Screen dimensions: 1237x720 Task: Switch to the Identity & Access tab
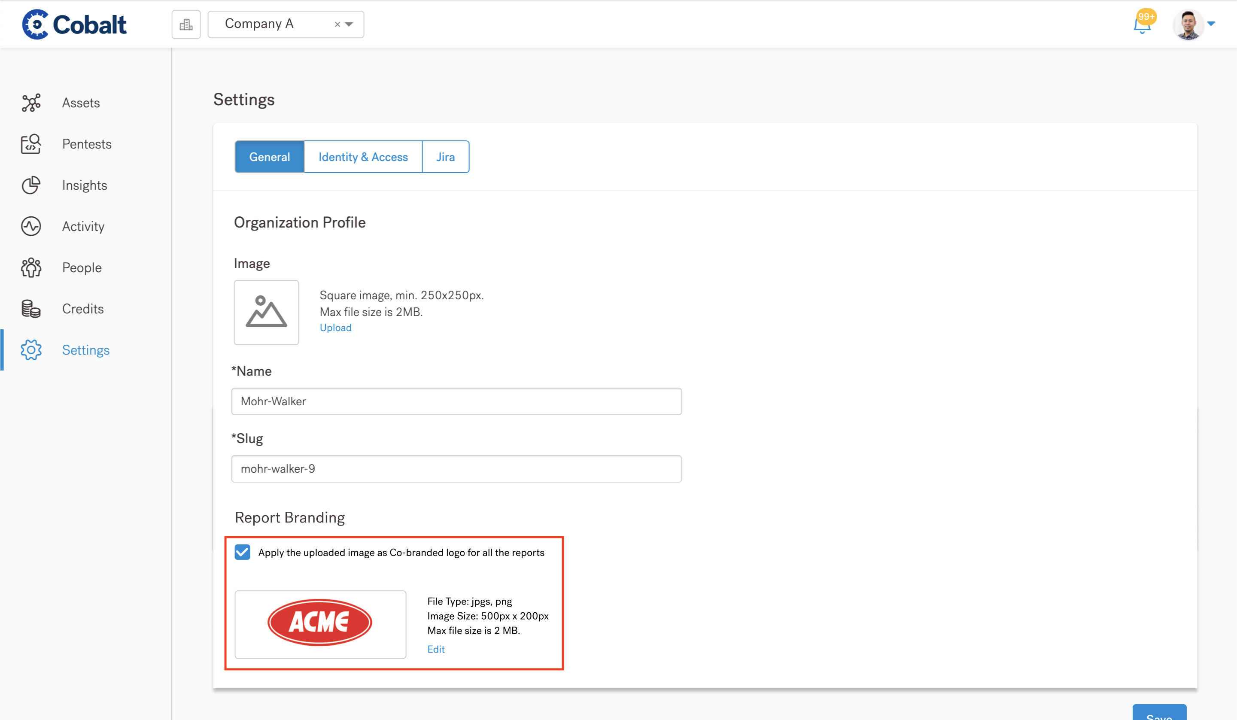click(x=363, y=157)
